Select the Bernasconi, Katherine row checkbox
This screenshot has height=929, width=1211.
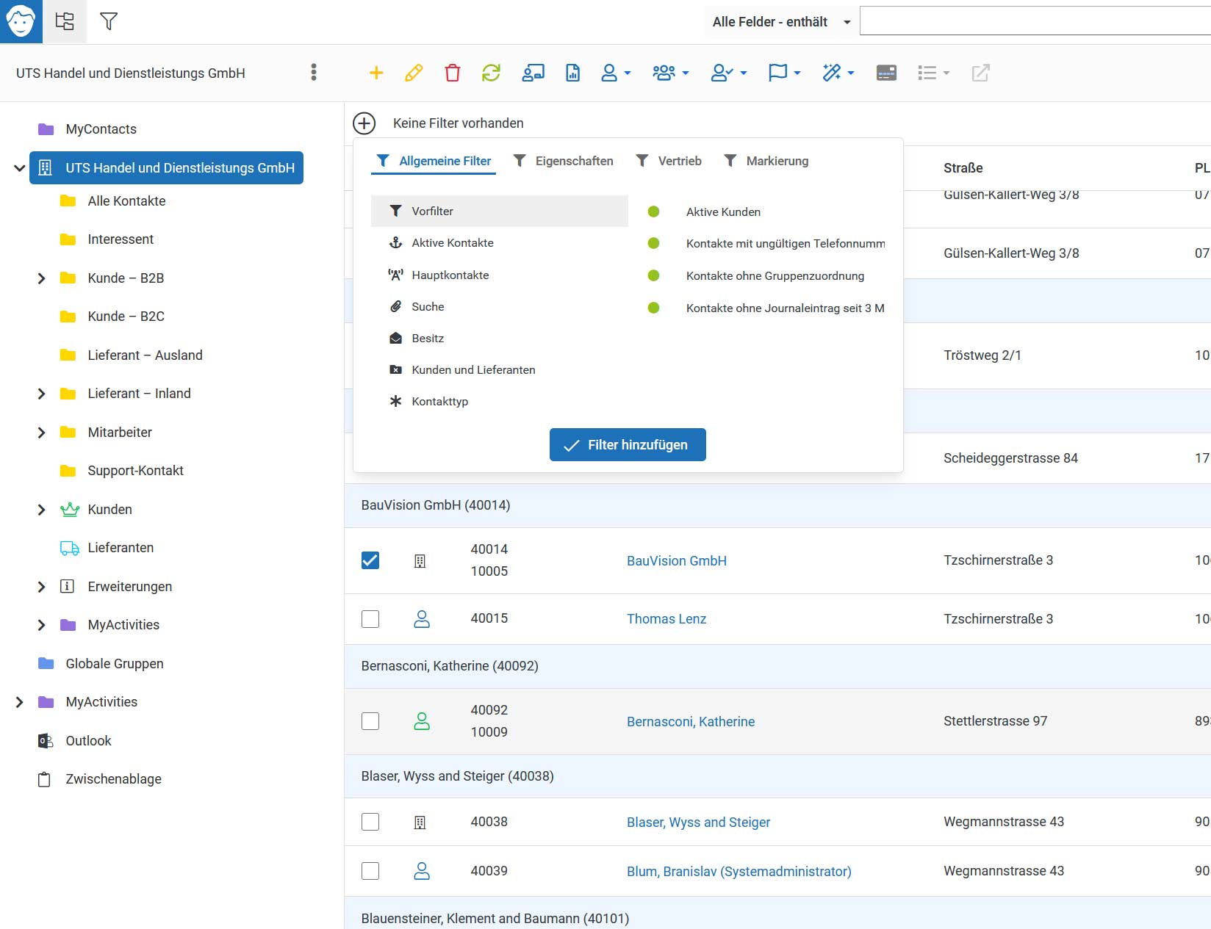[370, 721]
